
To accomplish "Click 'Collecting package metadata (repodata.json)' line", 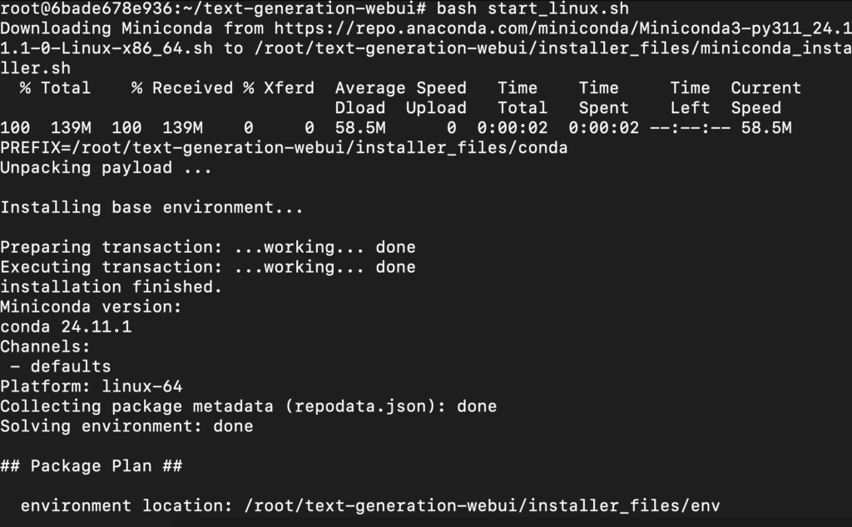I will (x=248, y=406).
